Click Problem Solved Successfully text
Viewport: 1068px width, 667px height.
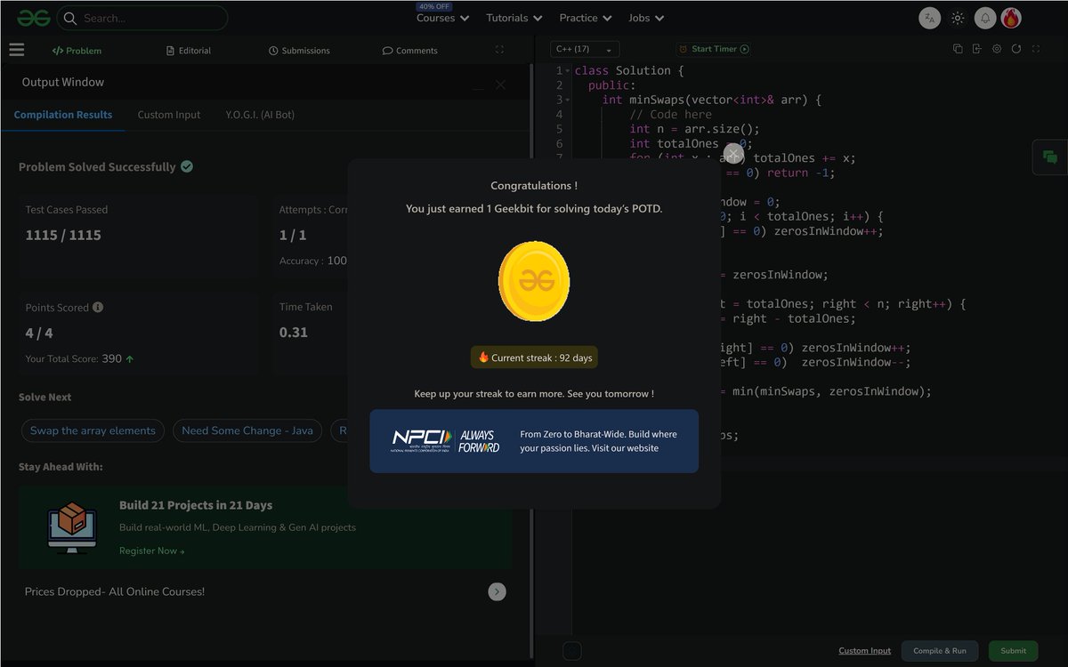(x=97, y=167)
